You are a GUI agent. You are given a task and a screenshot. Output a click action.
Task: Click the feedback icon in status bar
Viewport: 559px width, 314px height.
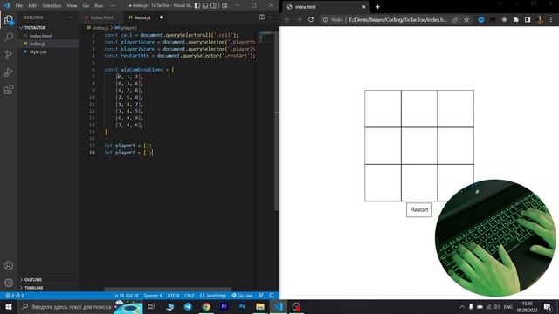tap(261, 296)
